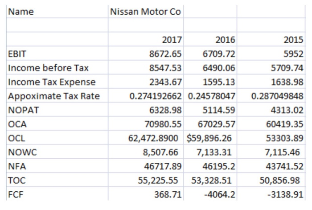The image size is (312, 210).
Task: Select the NFA row label
Action: pyautogui.click(x=57, y=166)
